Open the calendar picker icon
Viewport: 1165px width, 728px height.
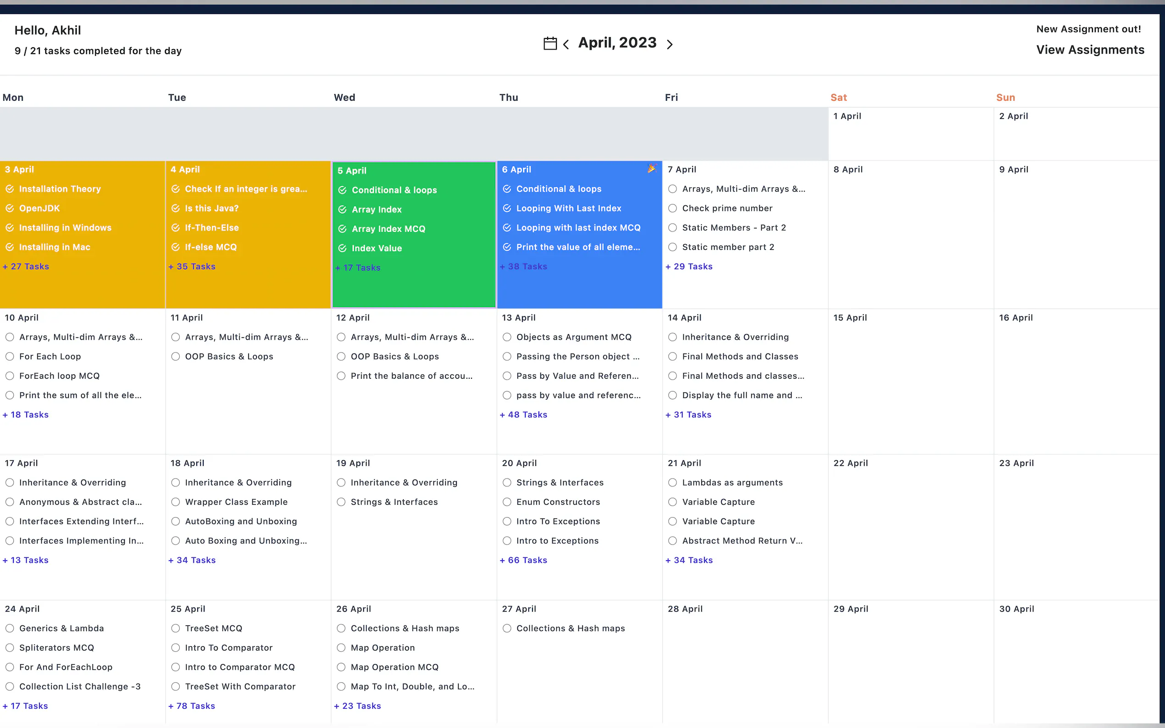coord(550,44)
